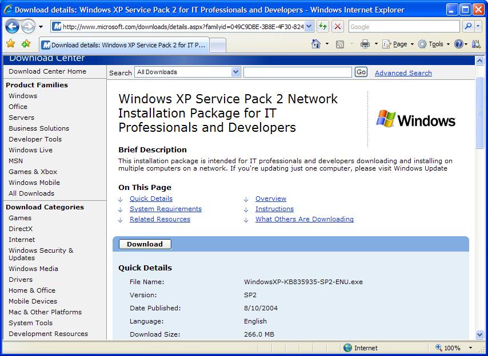Click the Internet Explorer title bar icon
488x356 pixels.
point(8,10)
